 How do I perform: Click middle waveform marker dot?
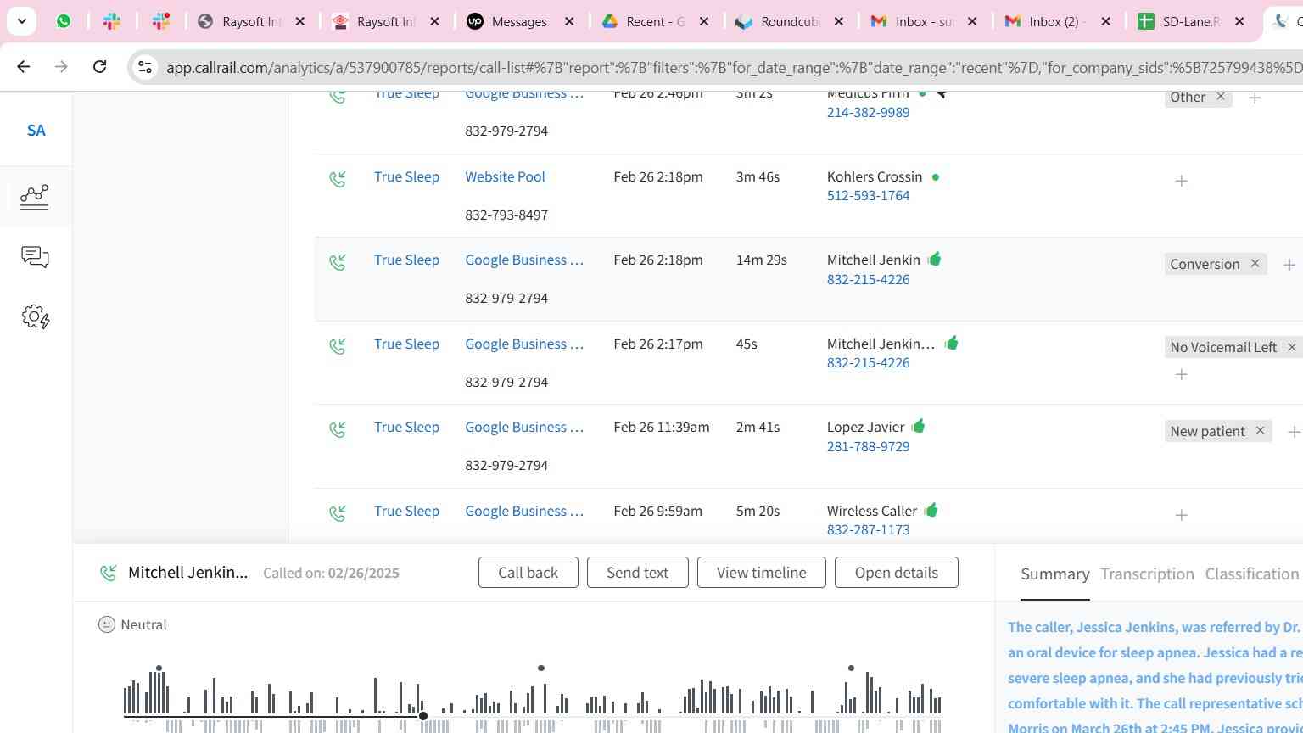pyautogui.click(x=541, y=668)
